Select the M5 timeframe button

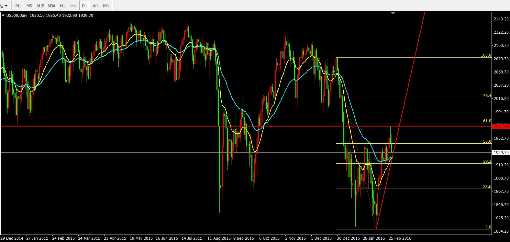tap(29, 5)
